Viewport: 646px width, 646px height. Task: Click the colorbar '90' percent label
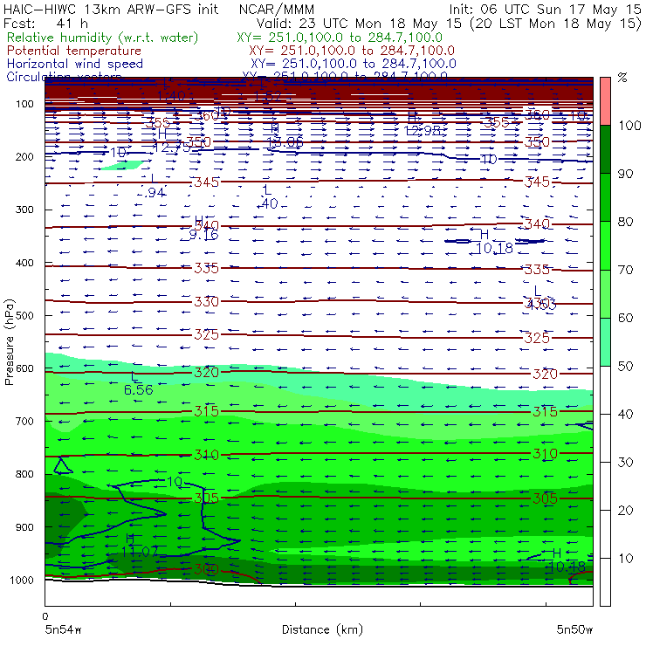click(x=625, y=174)
